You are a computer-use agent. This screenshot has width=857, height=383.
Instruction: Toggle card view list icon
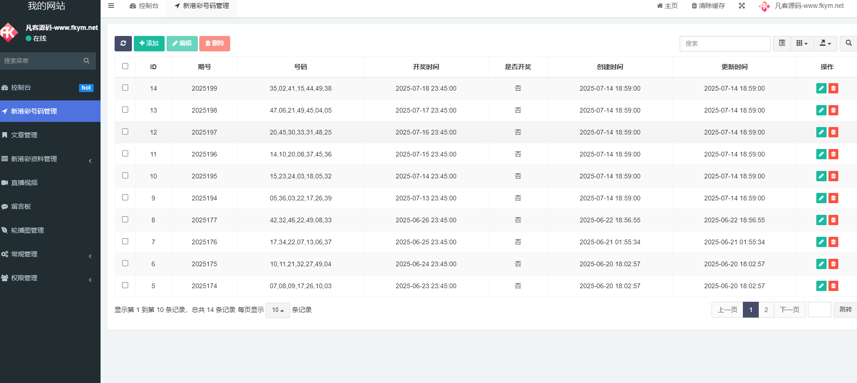(782, 43)
